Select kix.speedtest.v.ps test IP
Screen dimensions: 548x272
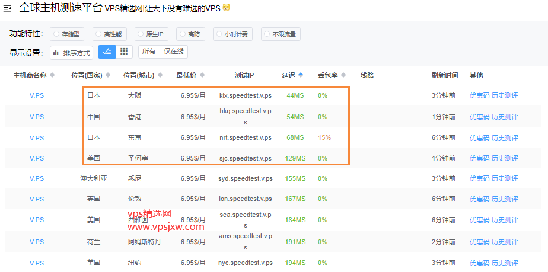pos(246,95)
